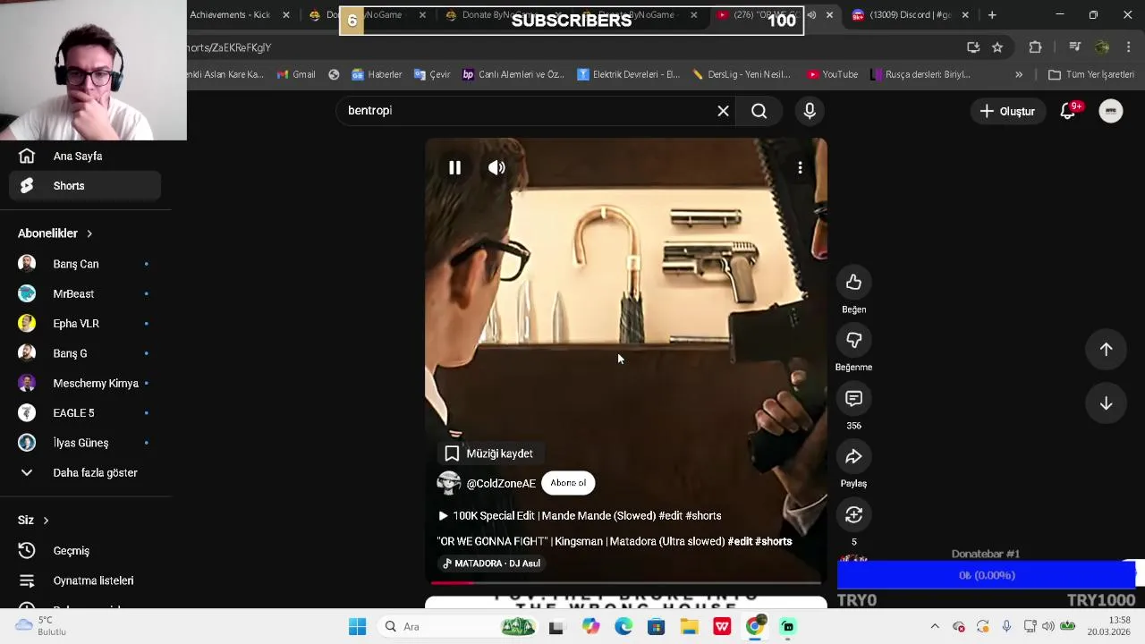Viewport: 1145px width, 644px height.
Task: Open a new browser tab
Action: point(992,15)
